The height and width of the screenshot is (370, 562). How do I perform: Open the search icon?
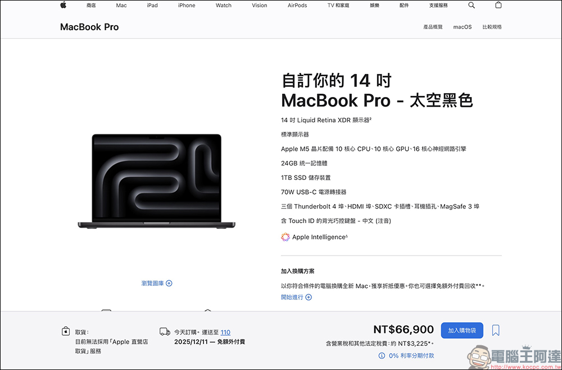471,5
